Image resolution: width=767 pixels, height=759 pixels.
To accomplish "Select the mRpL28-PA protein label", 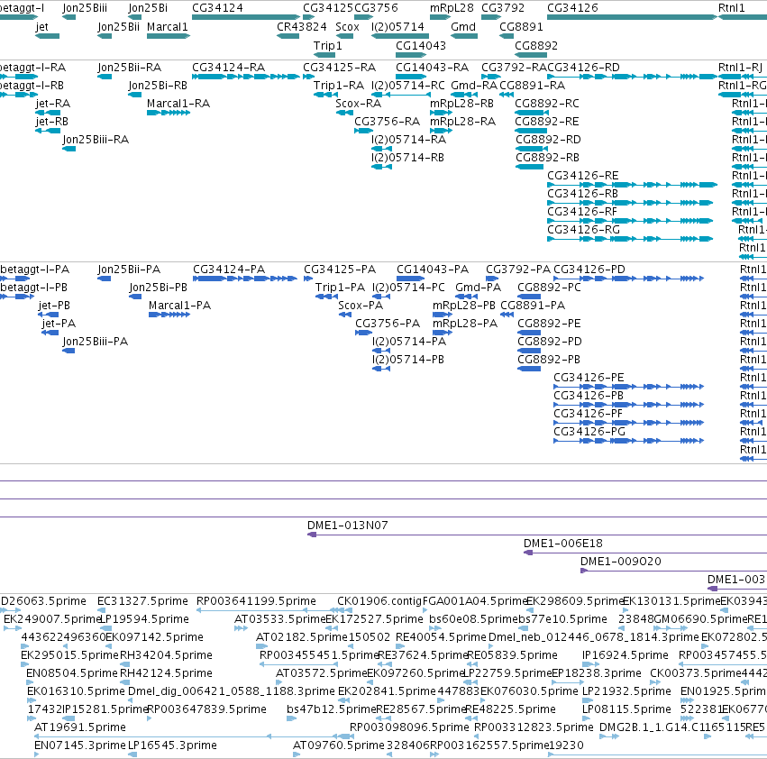I will point(465,324).
